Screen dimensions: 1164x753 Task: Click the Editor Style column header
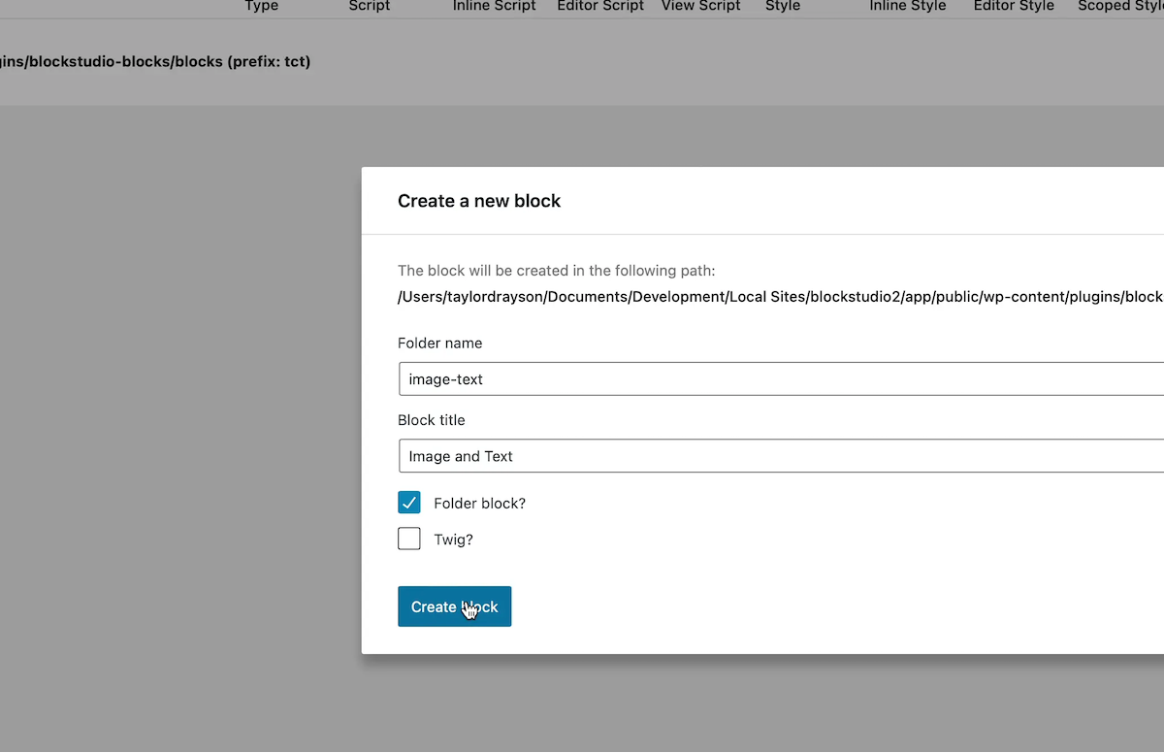pyautogui.click(x=1013, y=7)
